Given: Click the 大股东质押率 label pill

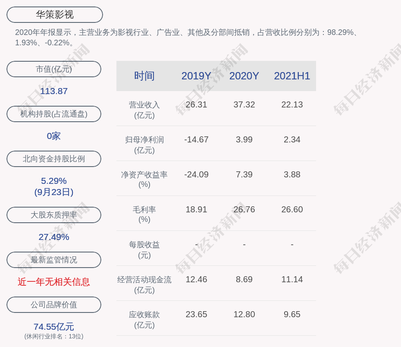Looking at the screenshot, I should click(x=54, y=215).
